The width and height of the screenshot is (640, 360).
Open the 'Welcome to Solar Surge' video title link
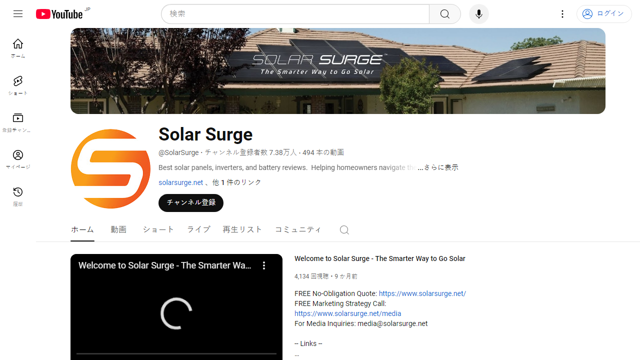pyautogui.click(x=380, y=258)
